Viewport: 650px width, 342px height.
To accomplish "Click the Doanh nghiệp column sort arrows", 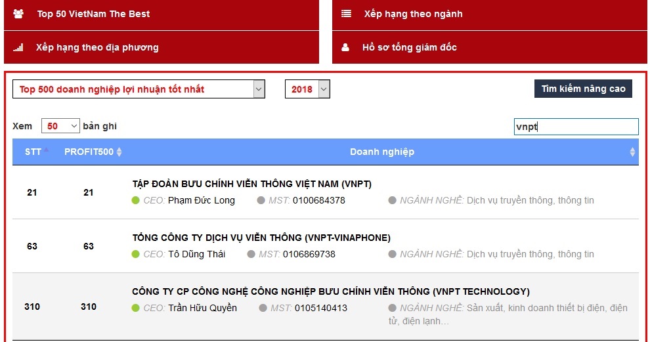I will 632,152.
